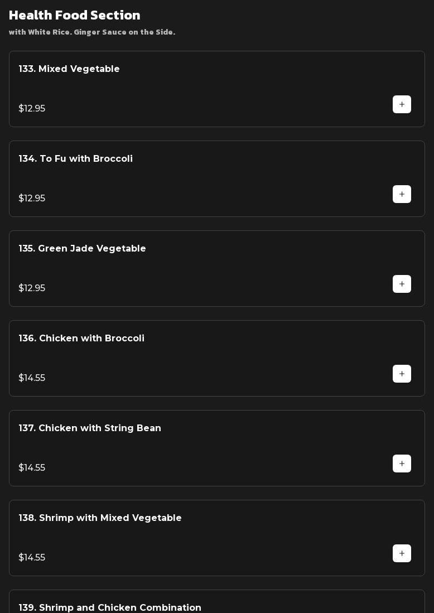Click $14.55 price of Chicken with Broccoli

[x=32, y=378]
